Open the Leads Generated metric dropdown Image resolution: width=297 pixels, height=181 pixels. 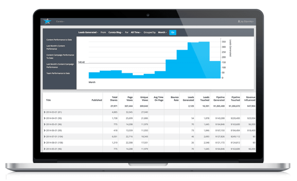point(88,32)
